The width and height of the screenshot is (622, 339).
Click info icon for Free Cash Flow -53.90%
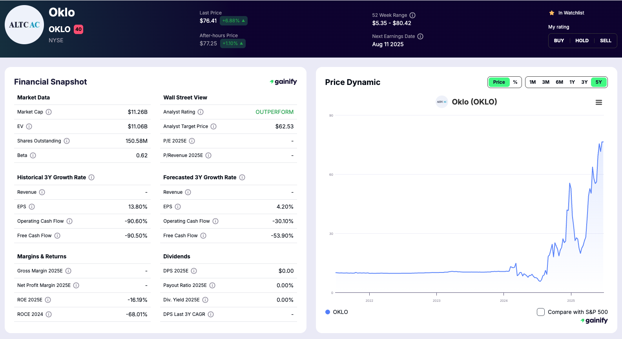coord(203,236)
